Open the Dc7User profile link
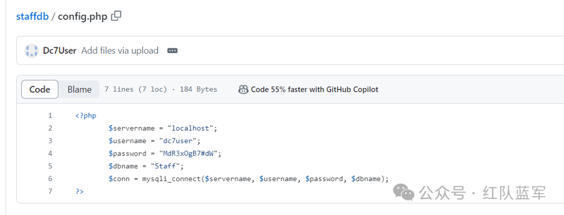 point(60,50)
